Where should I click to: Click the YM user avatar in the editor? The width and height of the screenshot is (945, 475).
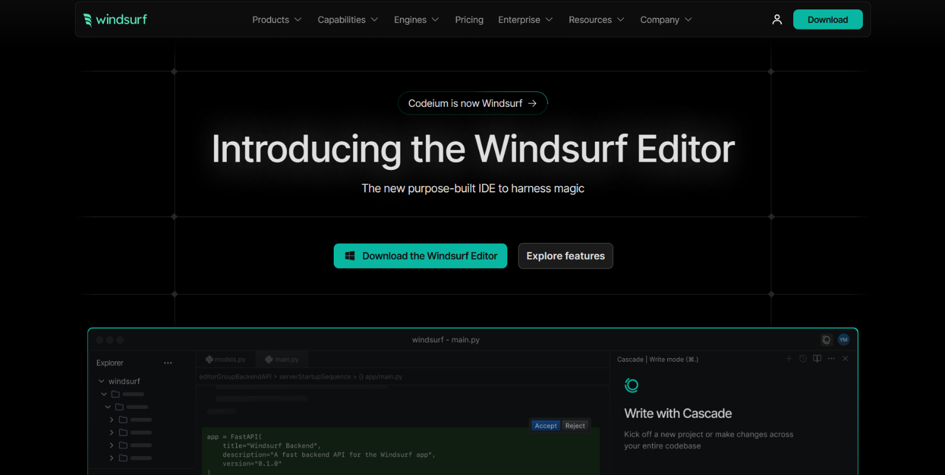coord(843,340)
